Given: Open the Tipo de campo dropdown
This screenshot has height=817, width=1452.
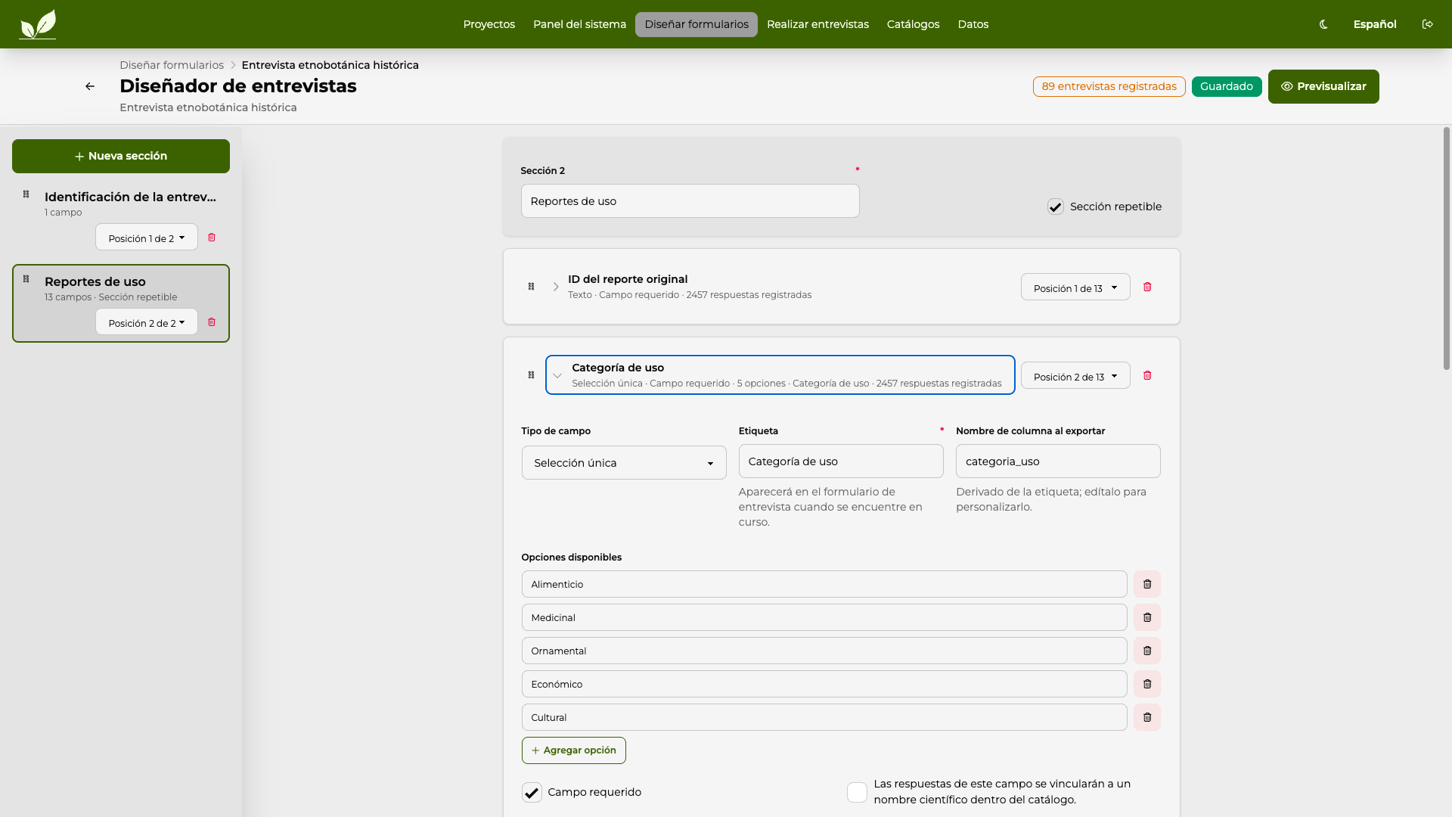Looking at the screenshot, I should click(x=624, y=463).
